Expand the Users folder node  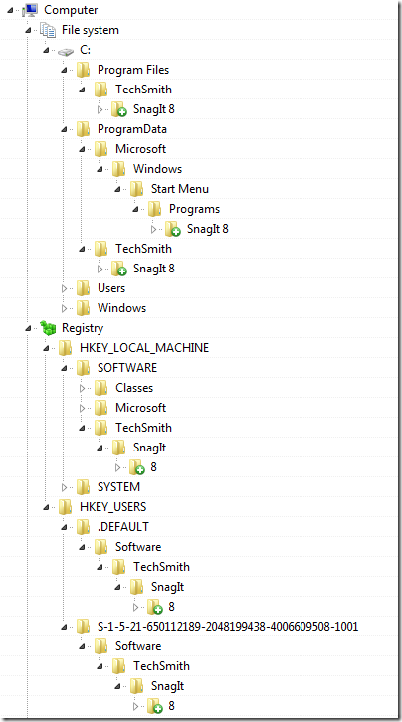click(x=65, y=288)
